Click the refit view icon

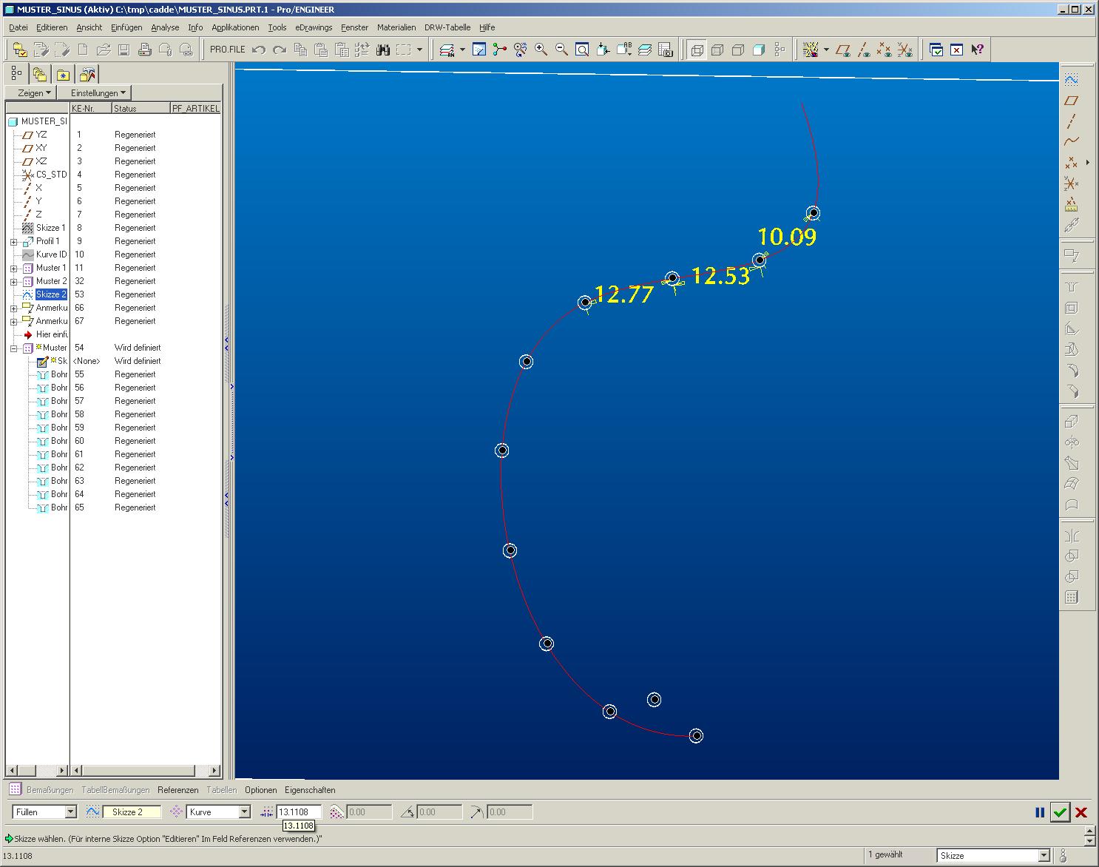point(582,50)
